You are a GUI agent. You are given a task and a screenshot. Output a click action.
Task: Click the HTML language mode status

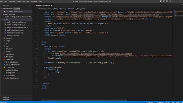point(178,102)
